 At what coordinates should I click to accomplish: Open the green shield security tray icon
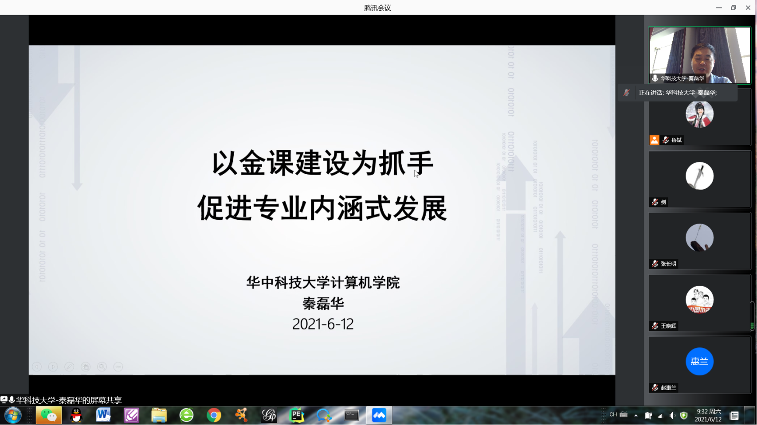(x=684, y=416)
